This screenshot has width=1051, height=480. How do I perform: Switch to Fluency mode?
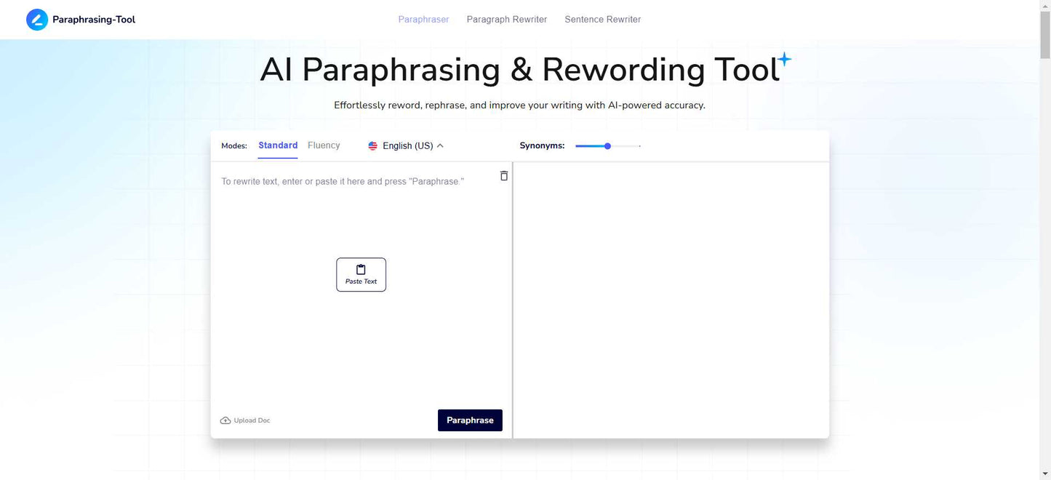tap(324, 145)
